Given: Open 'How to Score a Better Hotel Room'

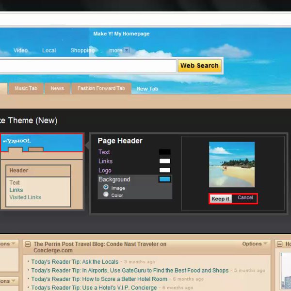Looking at the screenshot, I should pyautogui.click(x=99, y=279).
